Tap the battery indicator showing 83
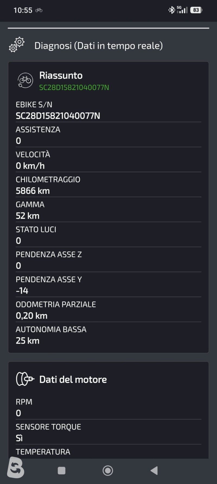Viewport: 217px width, 484px height. 196,10
